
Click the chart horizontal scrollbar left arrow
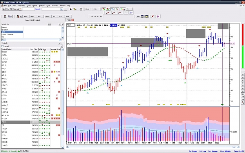67,147
